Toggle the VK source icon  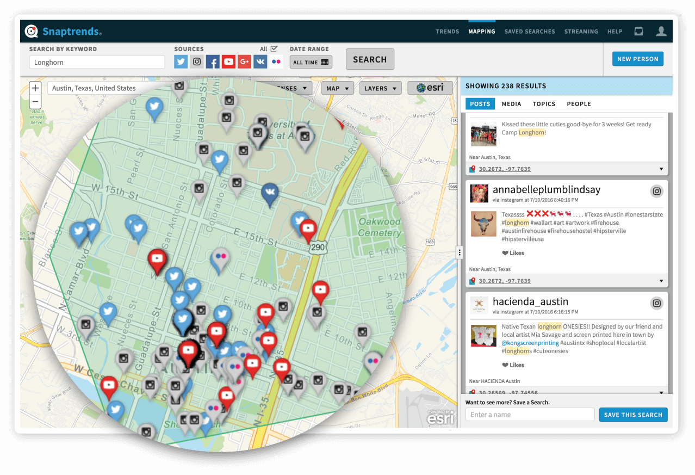(260, 61)
